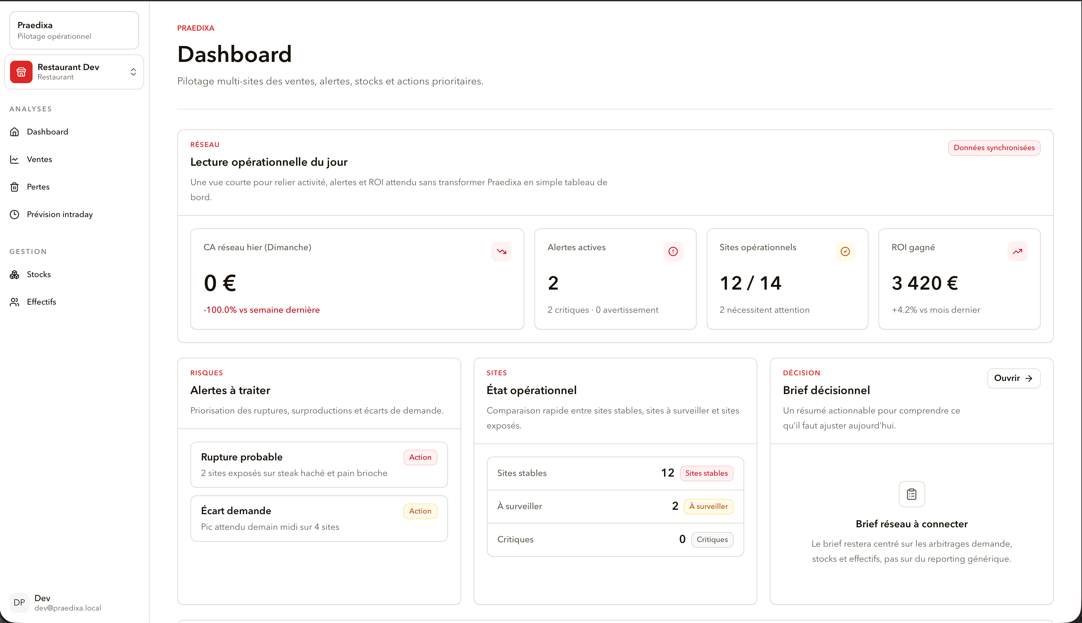Click the Ouvrir button in Brief décisionnel
Viewport: 1082px width, 623px height.
[1013, 378]
